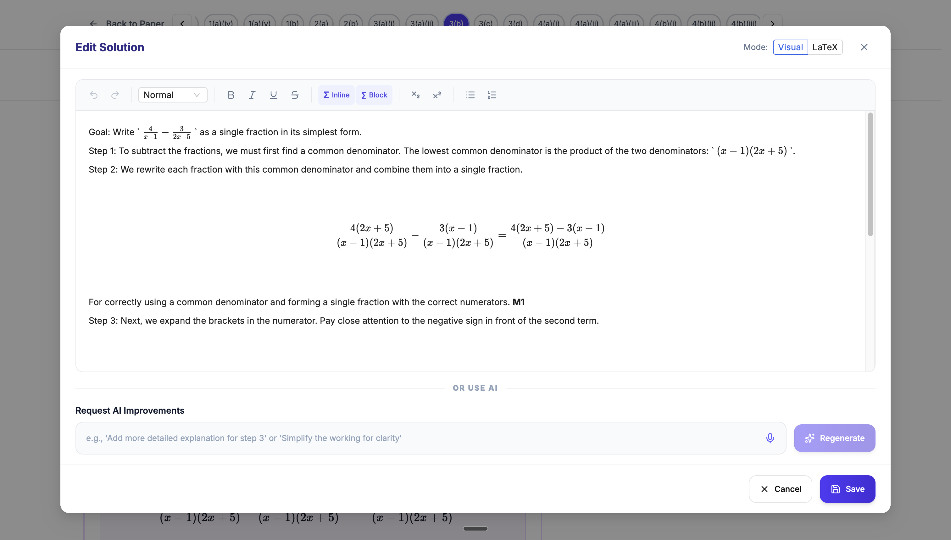Click the undo arrow icon

tap(93, 95)
